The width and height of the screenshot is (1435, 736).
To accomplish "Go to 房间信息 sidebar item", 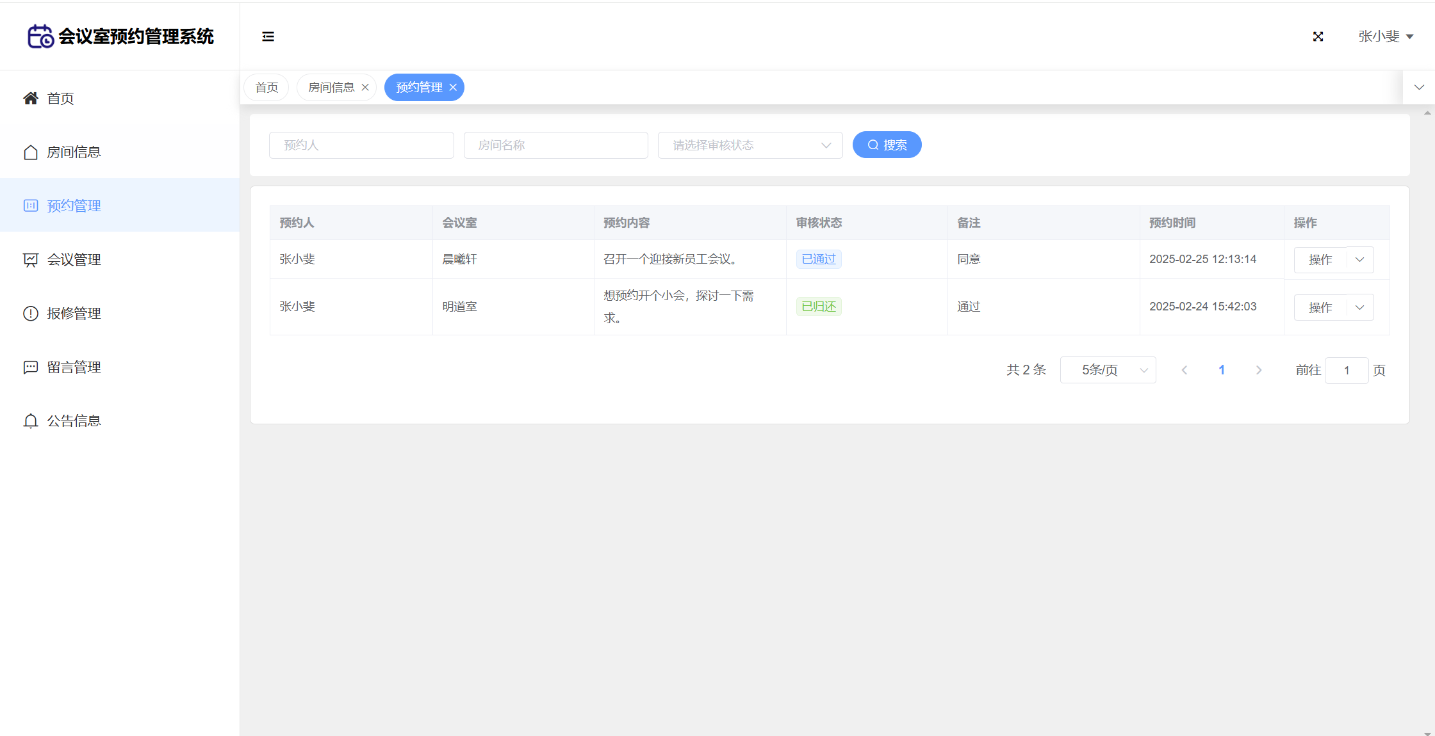I will pyautogui.click(x=74, y=152).
